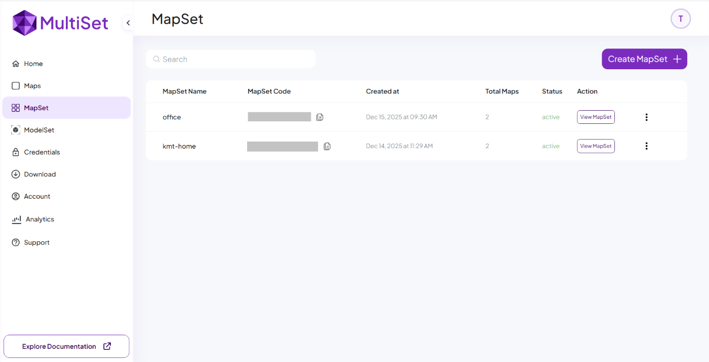Viewport: 709px width, 362px height.
Task: Click the Search input field
Action: pos(230,59)
